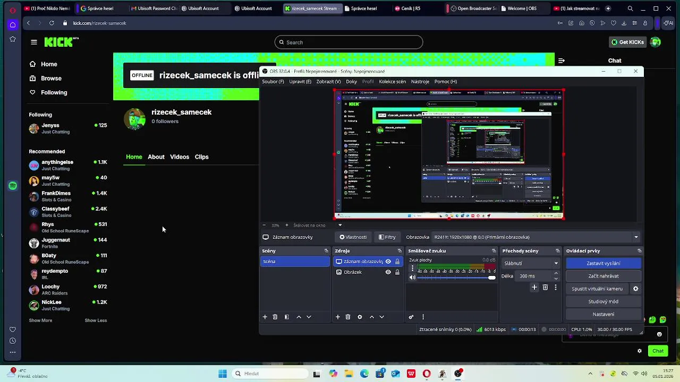The width and height of the screenshot is (680, 382).
Task: Open Kick user avatar menu
Action: pos(656,42)
